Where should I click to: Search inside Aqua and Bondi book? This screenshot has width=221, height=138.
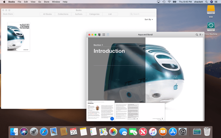pyautogui.click(x=197, y=35)
